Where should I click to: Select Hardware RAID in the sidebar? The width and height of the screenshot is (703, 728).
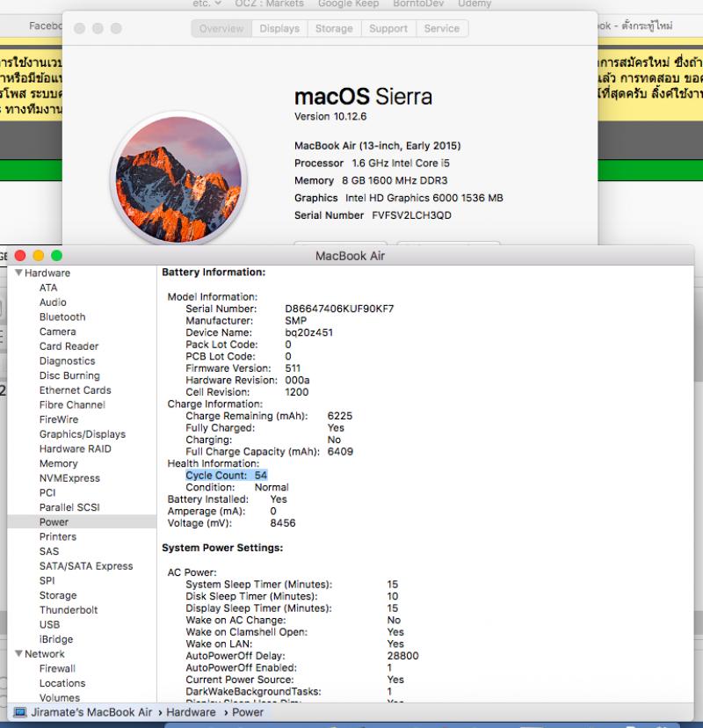[76, 449]
